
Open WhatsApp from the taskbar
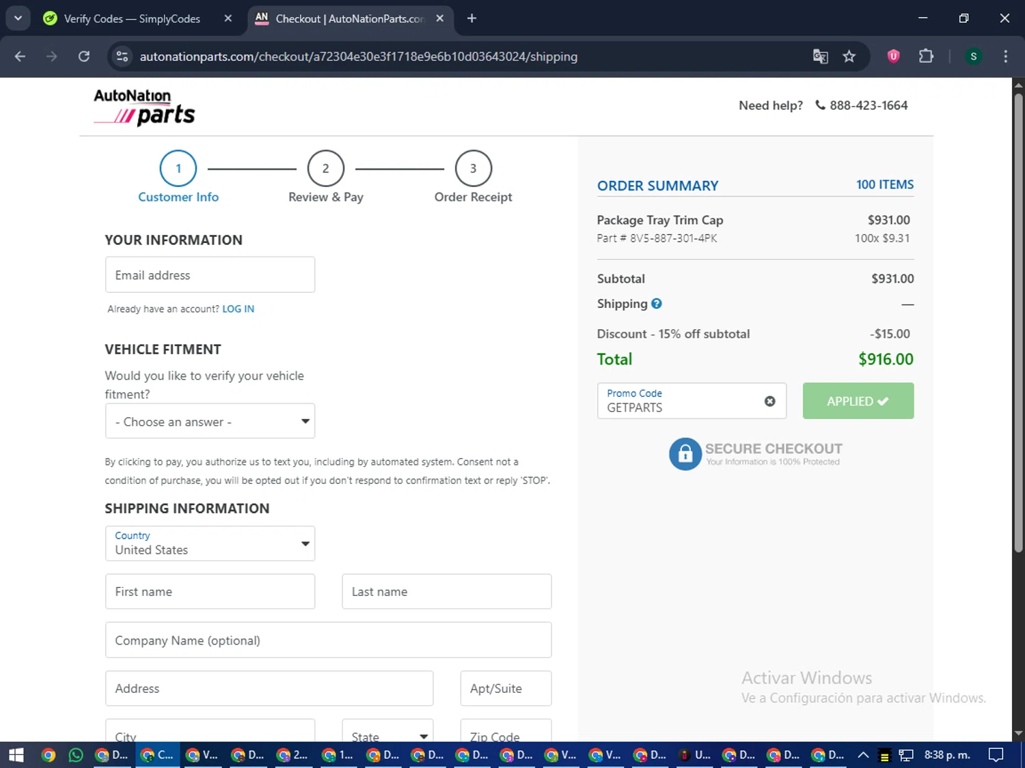click(x=76, y=755)
